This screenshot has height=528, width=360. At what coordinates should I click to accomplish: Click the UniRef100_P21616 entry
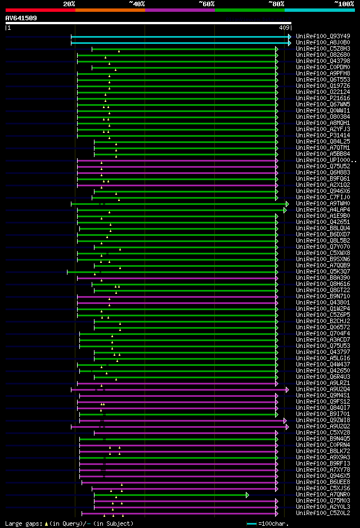point(323,98)
